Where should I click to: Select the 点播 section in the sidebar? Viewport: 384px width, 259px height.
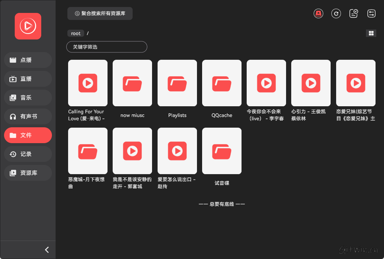pyautogui.click(x=28, y=60)
